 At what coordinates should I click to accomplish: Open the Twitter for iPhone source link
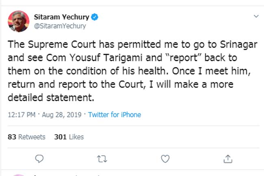coord(115,115)
